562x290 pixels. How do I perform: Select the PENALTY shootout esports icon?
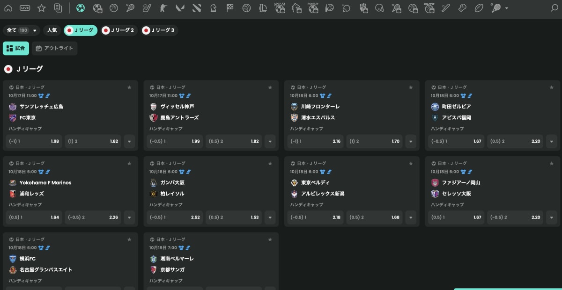[x=313, y=7]
